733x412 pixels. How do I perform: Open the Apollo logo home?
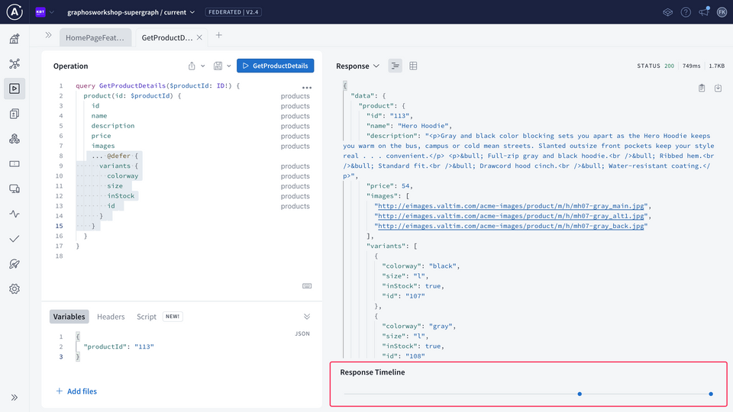click(x=15, y=11)
